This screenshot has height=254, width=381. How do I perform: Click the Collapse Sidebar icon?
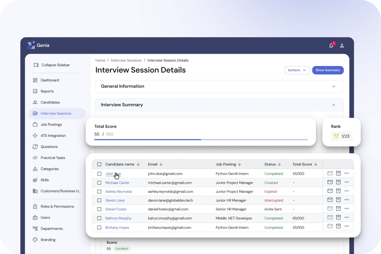[36, 65]
